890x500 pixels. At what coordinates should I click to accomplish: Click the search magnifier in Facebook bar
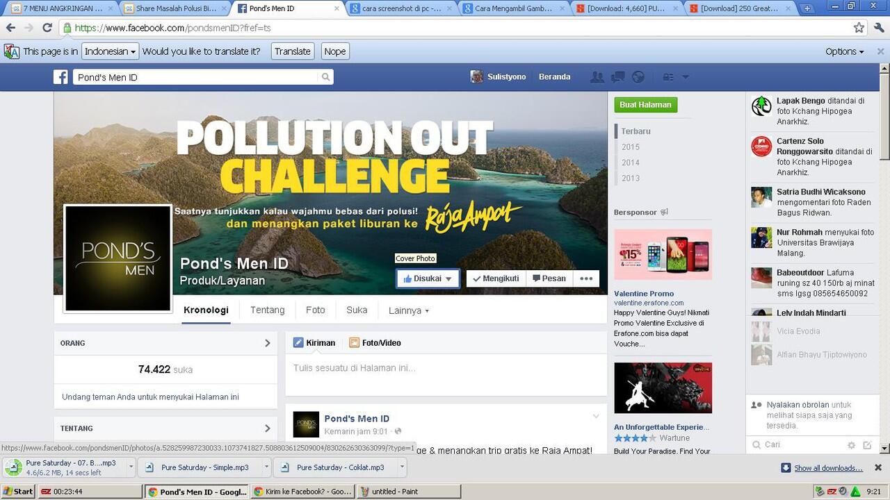tap(325, 77)
